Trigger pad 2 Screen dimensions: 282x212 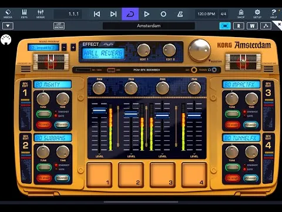(131, 174)
